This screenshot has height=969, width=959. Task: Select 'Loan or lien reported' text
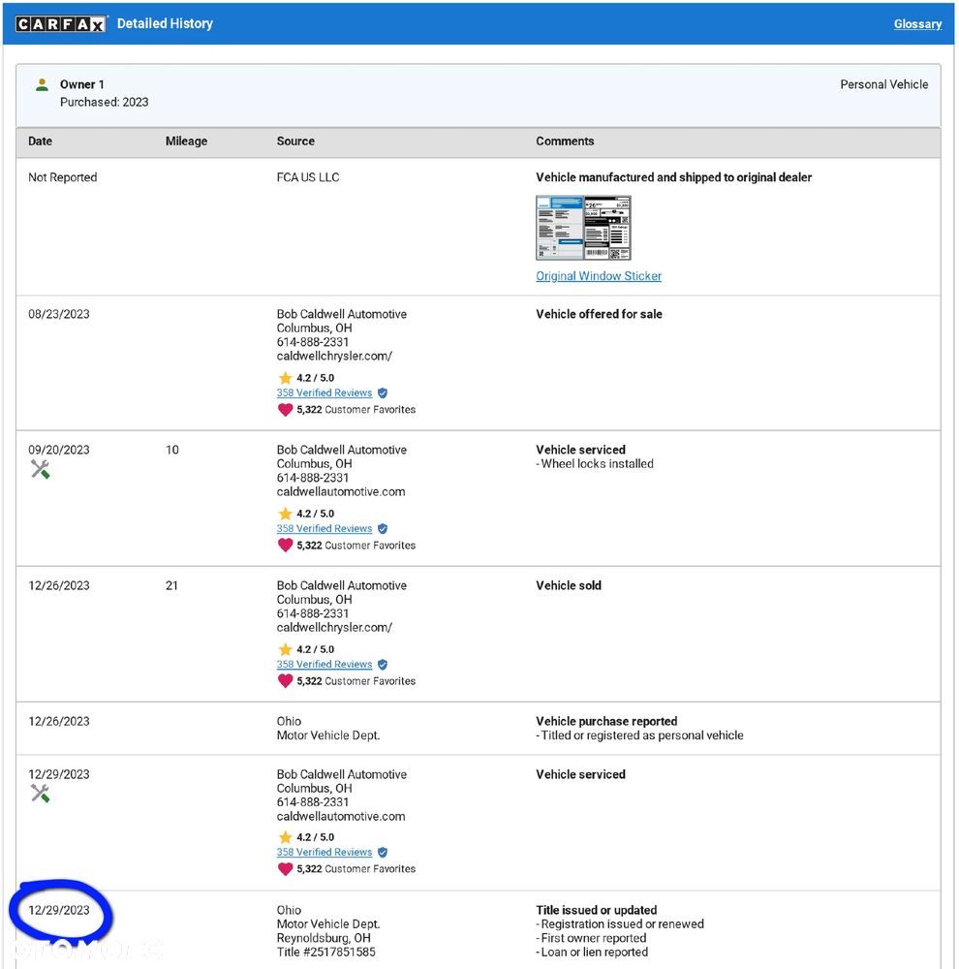[x=595, y=953]
